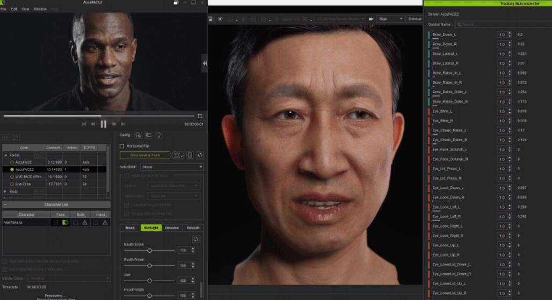552x300 pixels.
Task: Collapse the Facial gear group
Action: point(5,155)
